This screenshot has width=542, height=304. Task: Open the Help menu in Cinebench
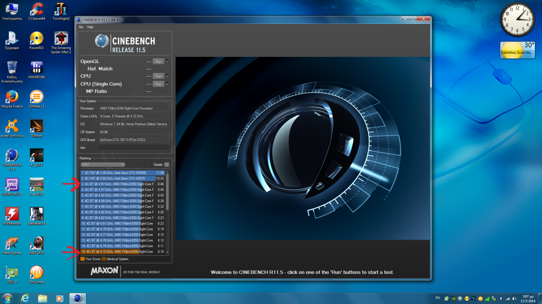[x=90, y=27]
